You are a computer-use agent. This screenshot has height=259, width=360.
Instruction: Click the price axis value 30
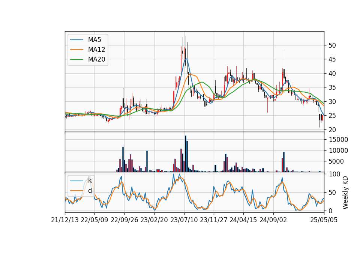click(x=332, y=102)
